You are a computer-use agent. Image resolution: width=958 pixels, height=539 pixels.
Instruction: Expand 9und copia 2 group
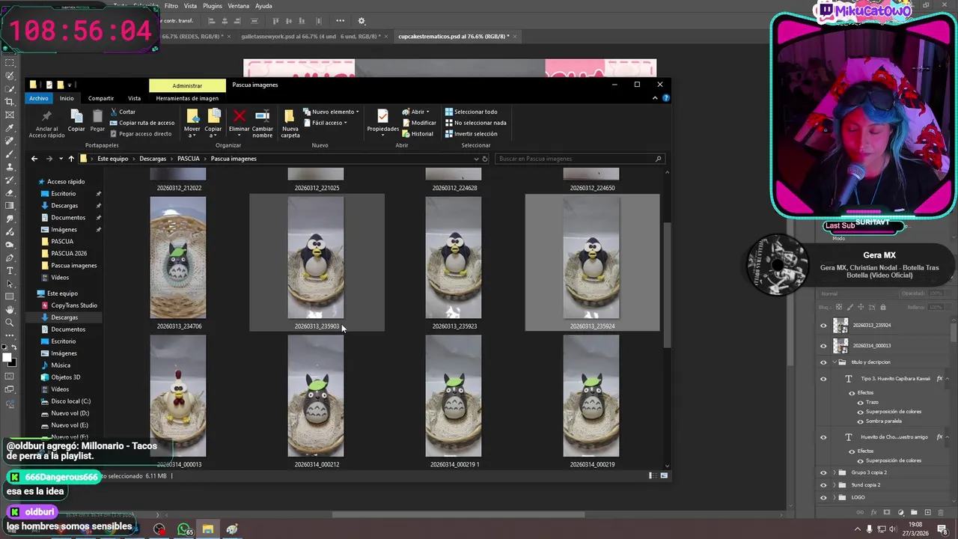coord(835,485)
